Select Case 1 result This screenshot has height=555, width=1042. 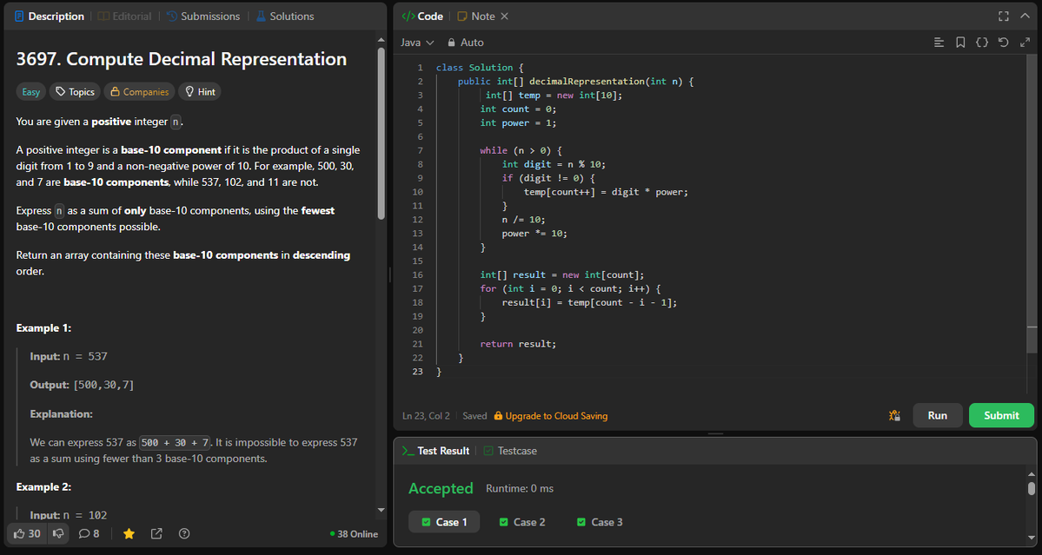pos(444,522)
